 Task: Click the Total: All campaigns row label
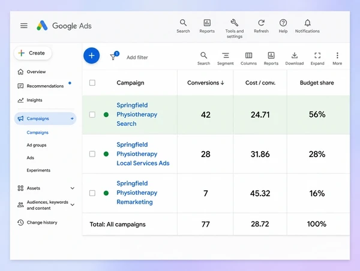pos(118,224)
